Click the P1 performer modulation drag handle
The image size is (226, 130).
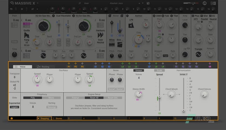pyautogui.click(x=69, y=63)
